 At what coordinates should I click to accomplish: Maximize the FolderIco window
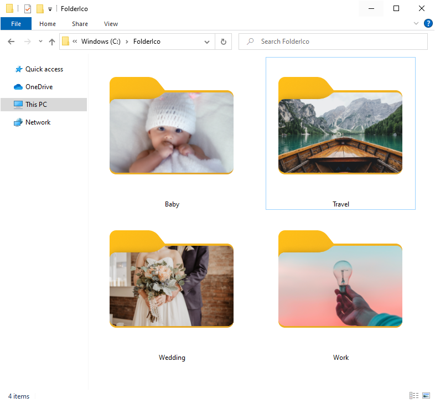click(396, 9)
